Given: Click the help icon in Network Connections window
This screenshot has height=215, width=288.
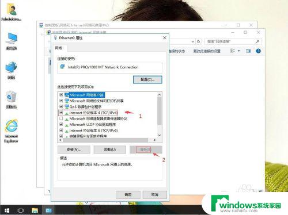Looking at the screenshot, I should coord(259,51).
